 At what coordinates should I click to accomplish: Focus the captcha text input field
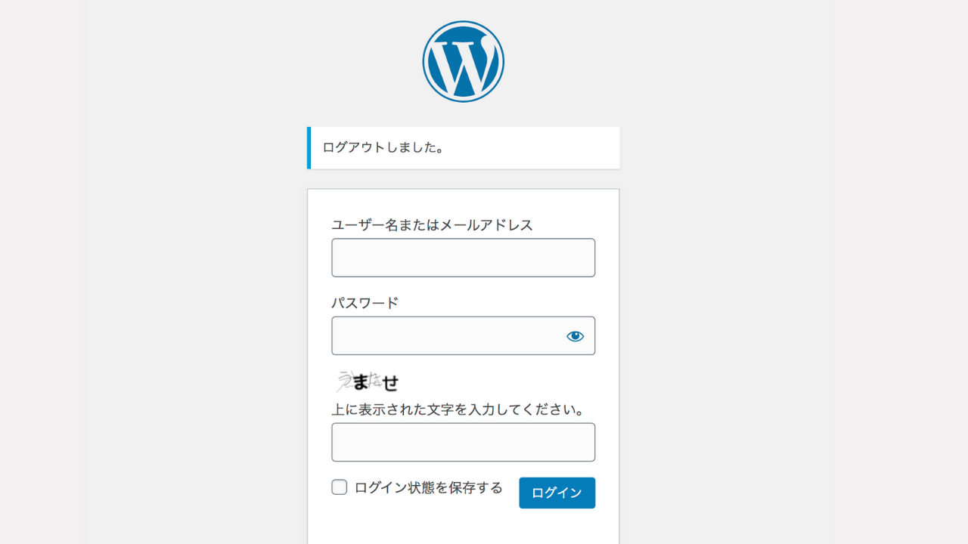pyautogui.click(x=463, y=442)
